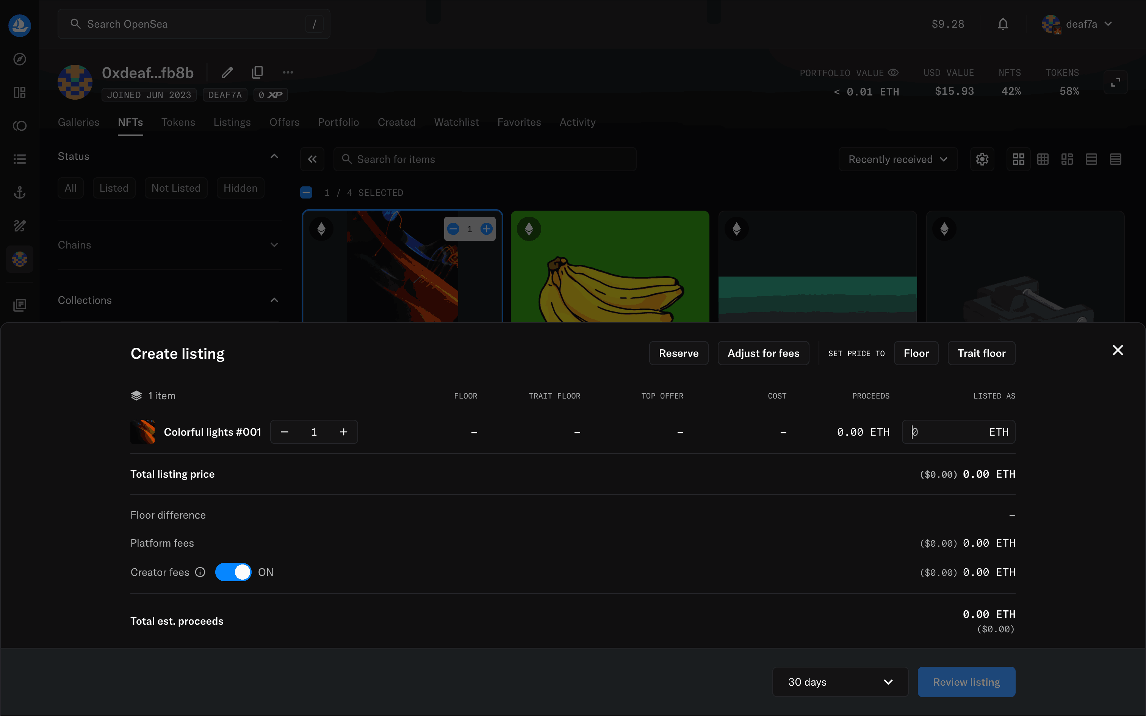Open the settings gear beside sort dropdown
Image resolution: width=1146 pixels, height=716 pixels.
point(982,159)
